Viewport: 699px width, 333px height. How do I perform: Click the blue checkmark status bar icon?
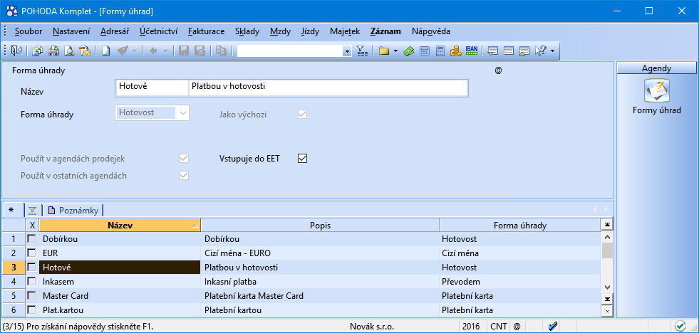553,326
